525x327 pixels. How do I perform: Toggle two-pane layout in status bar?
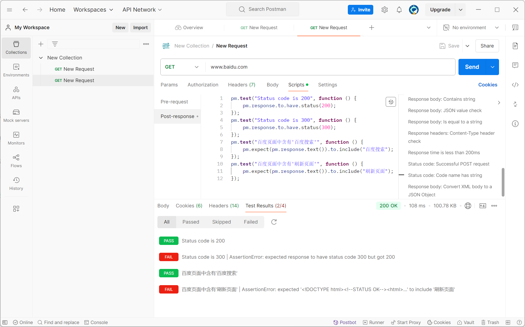click(508, 322)
